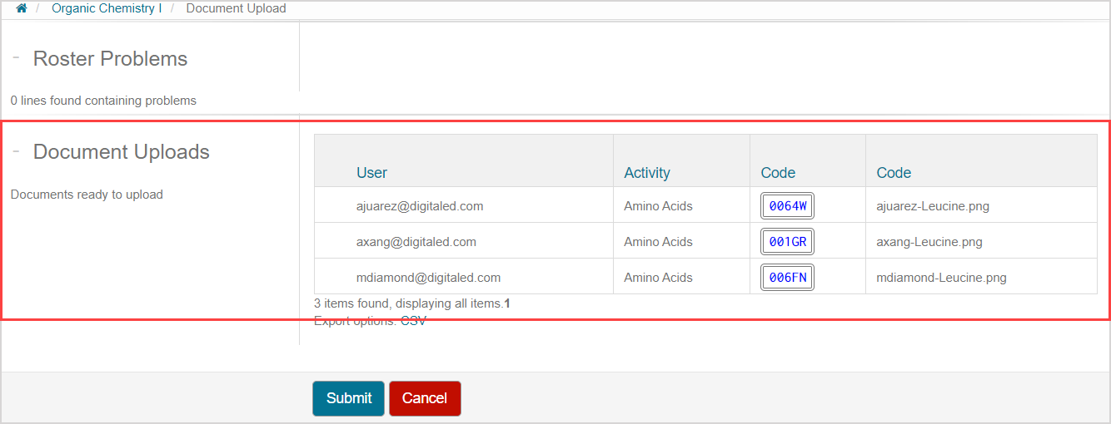
Task: Sort by the first Code column header
Action: (778, 173)
